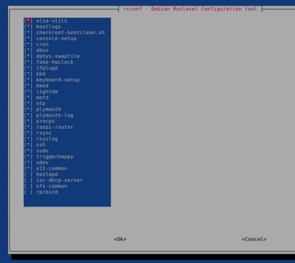This screenshot has width=295, height=263.
Task: Select the sudo list entry
Action: pos(67,151)
